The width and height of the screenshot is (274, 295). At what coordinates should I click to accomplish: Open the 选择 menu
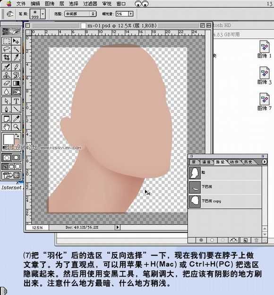[x=74, y=4]
